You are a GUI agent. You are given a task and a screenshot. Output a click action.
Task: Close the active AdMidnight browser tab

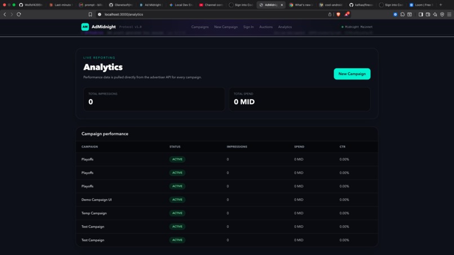(282, 5)
